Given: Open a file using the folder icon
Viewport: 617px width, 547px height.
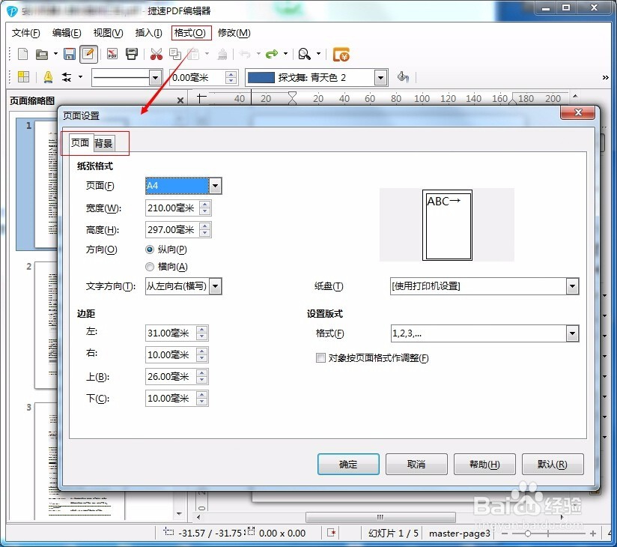Looking at the screenshot, I should 41,53.
